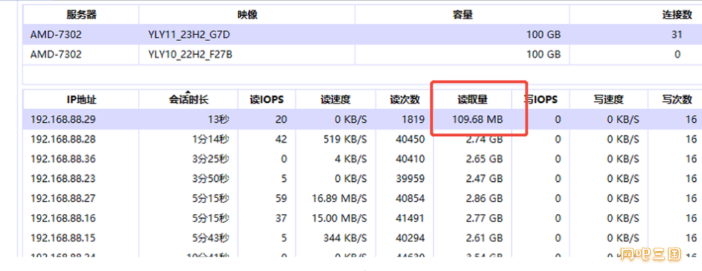Click the read count 40294 cell

[x=410, y=237]
